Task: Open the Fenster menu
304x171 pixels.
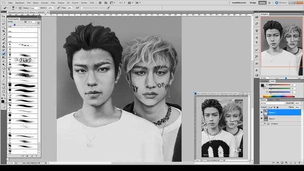Action: point(84,3)
